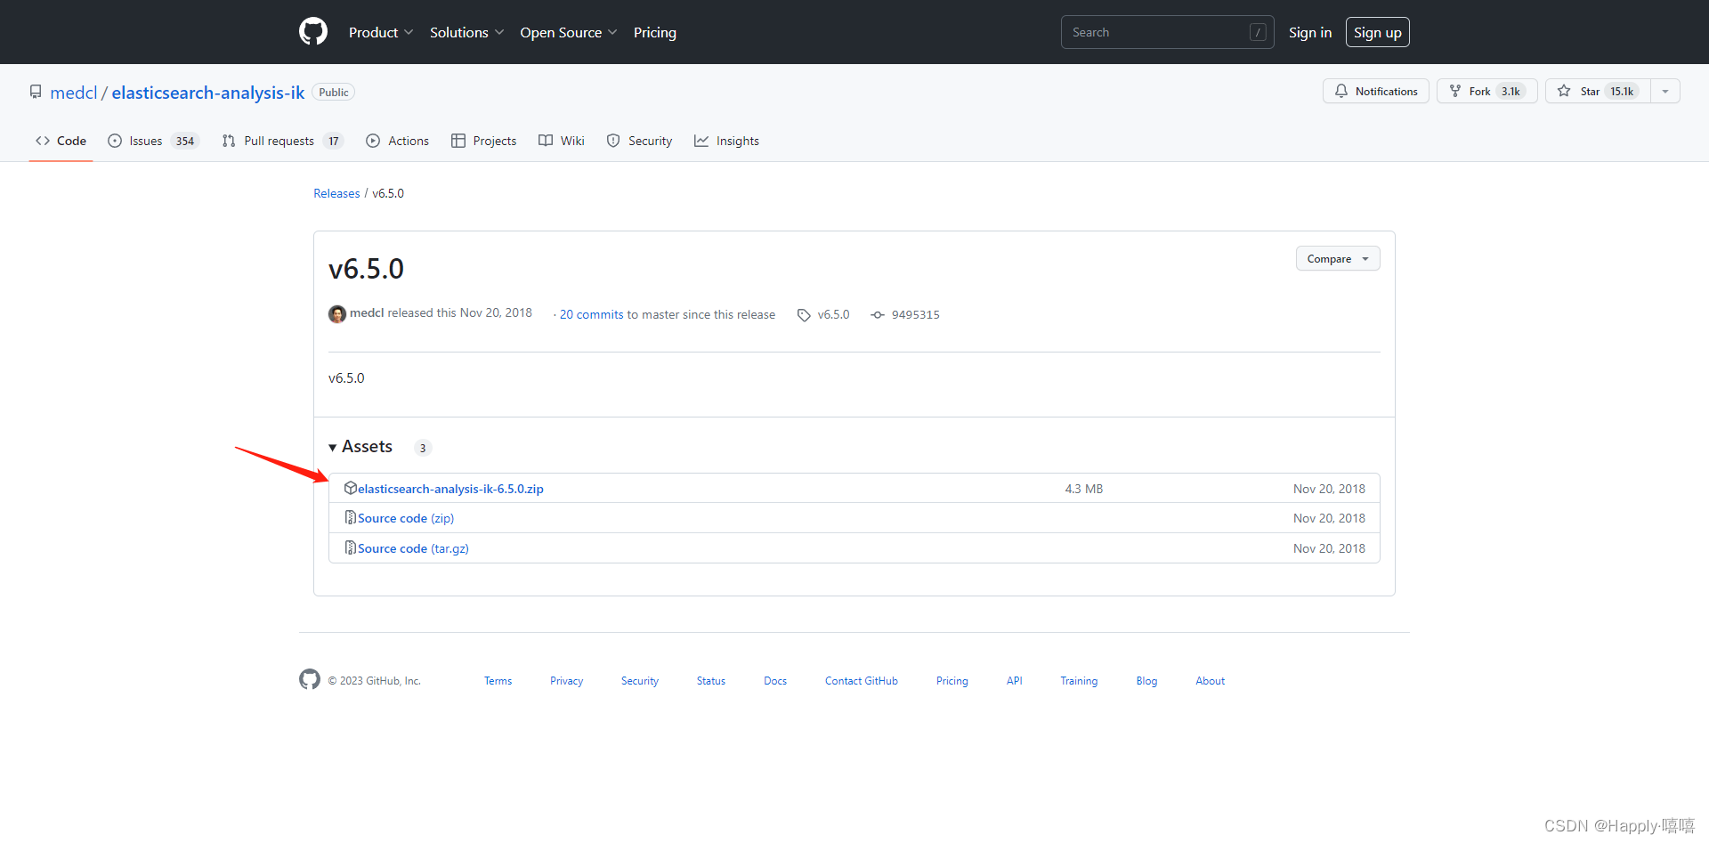Open the Training footer link
1709x843 pixels.
(x=1079, y=681)
